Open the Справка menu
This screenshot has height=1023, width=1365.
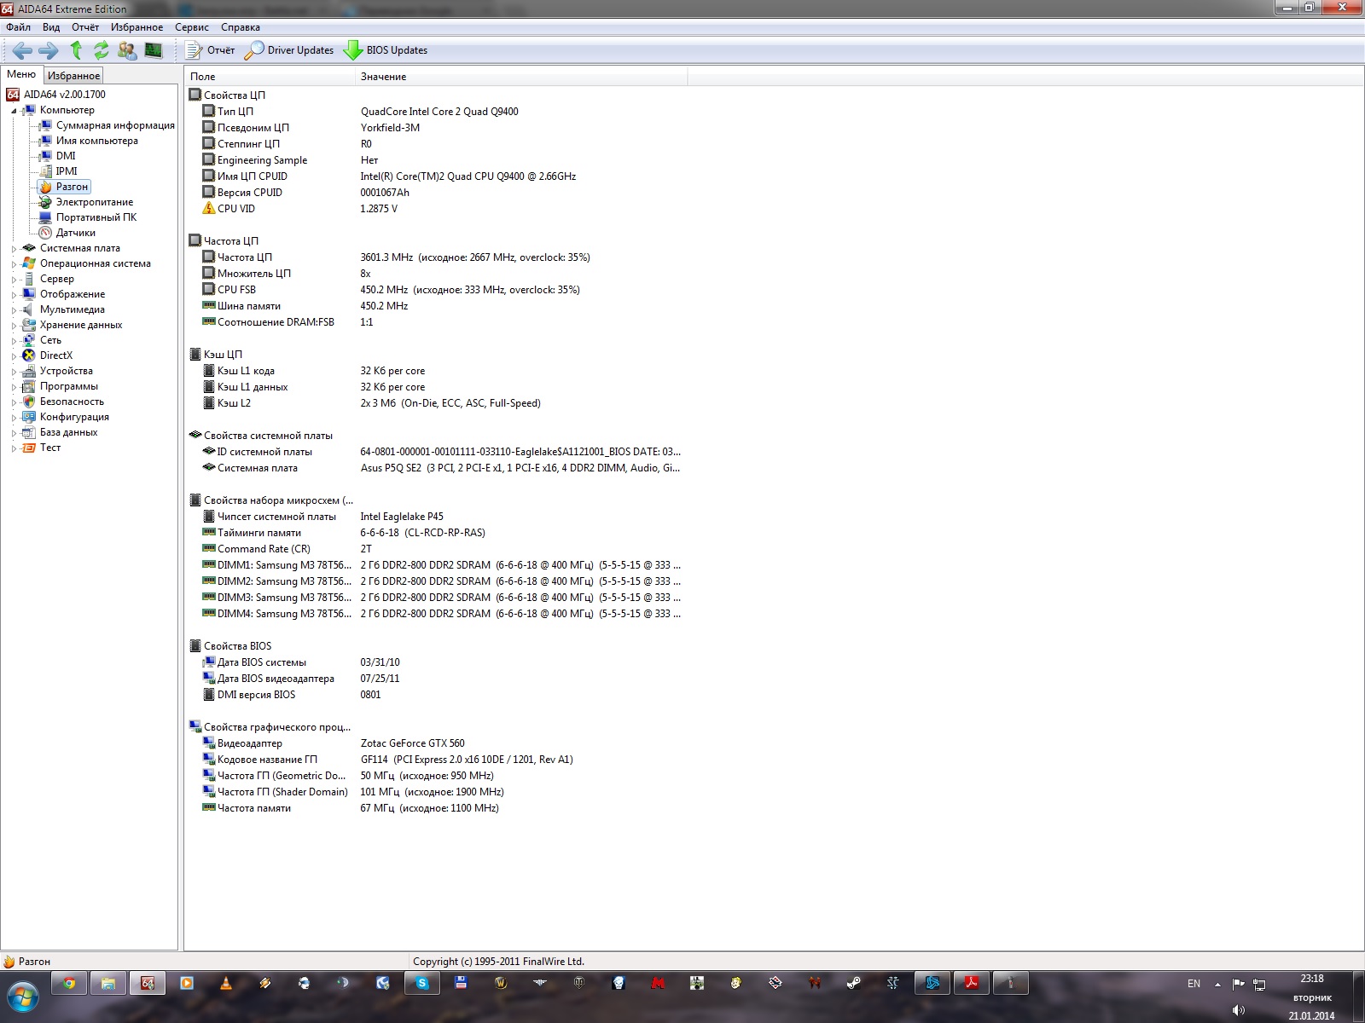point(241,27)
